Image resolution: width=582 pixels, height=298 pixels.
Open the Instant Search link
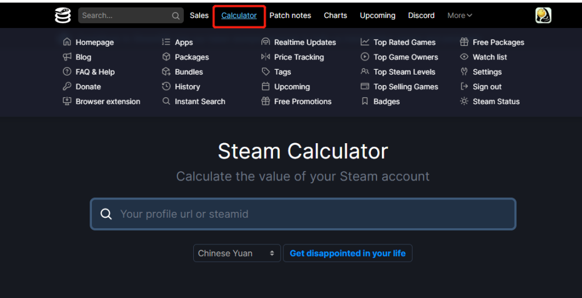click(x=200, y=101)
